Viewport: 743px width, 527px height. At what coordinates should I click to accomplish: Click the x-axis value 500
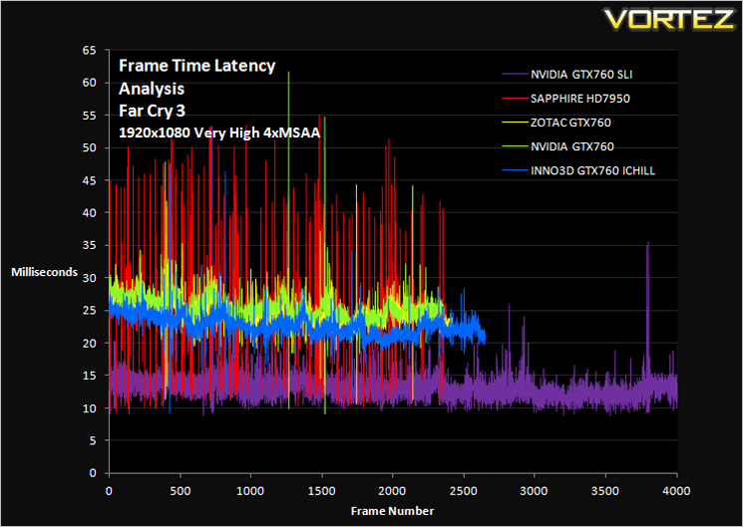[x=180, y=491]
